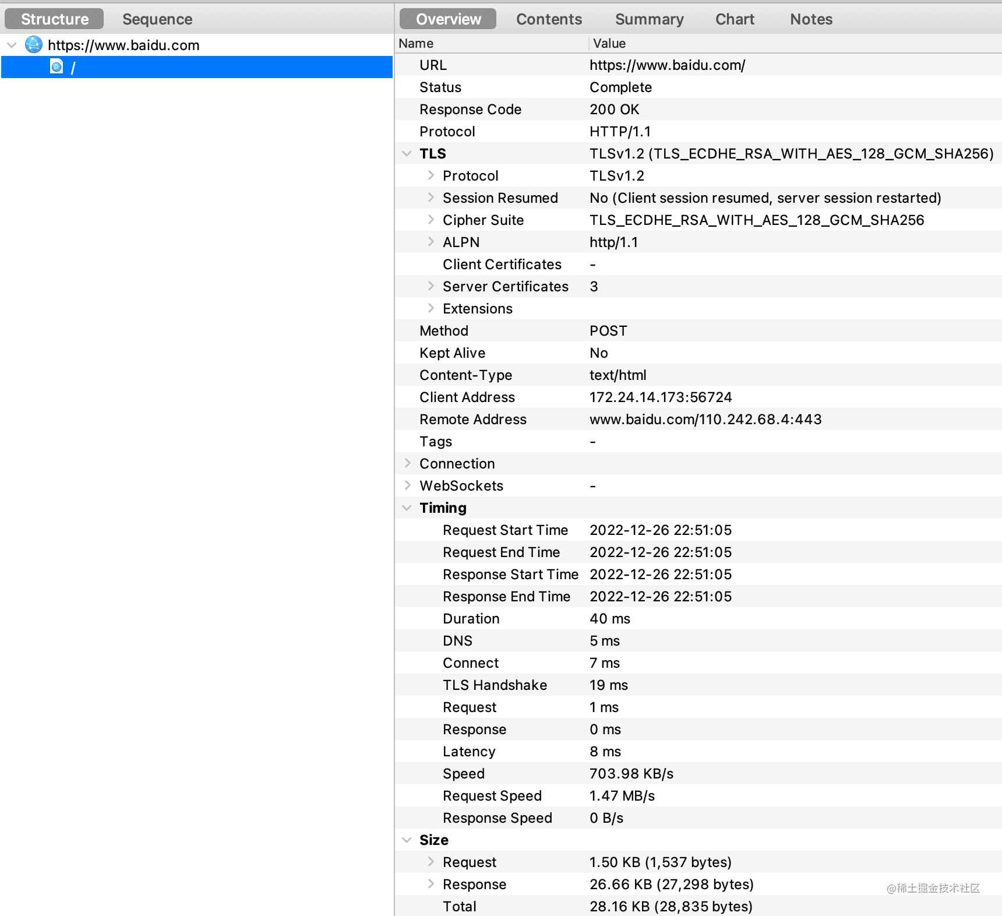
Task: Expand the ALPN row
Action: click(x=431, y=242)
